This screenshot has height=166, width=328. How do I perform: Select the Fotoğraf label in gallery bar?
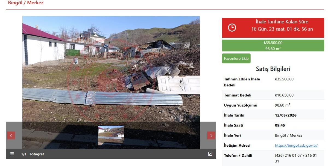click(37, 154)
